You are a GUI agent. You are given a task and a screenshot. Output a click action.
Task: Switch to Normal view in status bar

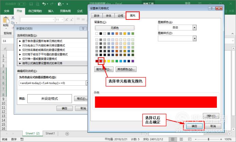pos(173,139)
